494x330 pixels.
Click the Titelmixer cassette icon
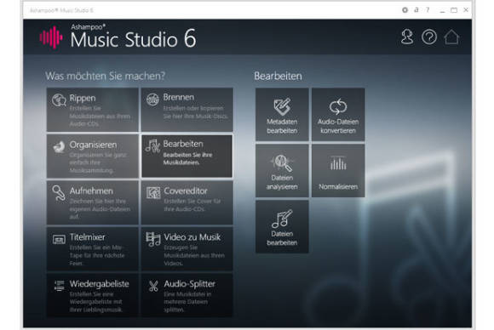click(59, 239)
